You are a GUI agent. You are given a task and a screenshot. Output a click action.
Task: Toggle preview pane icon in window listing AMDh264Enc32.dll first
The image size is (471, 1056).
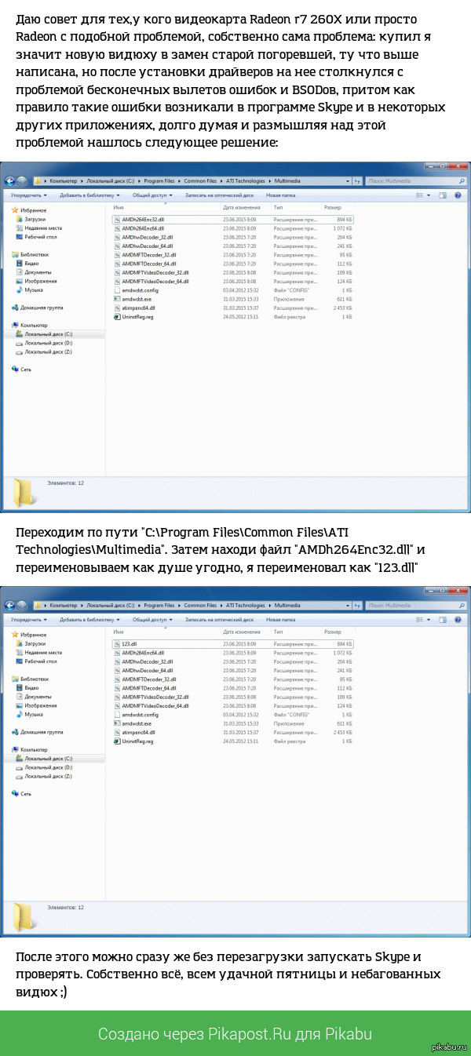(x=442, y=195)
